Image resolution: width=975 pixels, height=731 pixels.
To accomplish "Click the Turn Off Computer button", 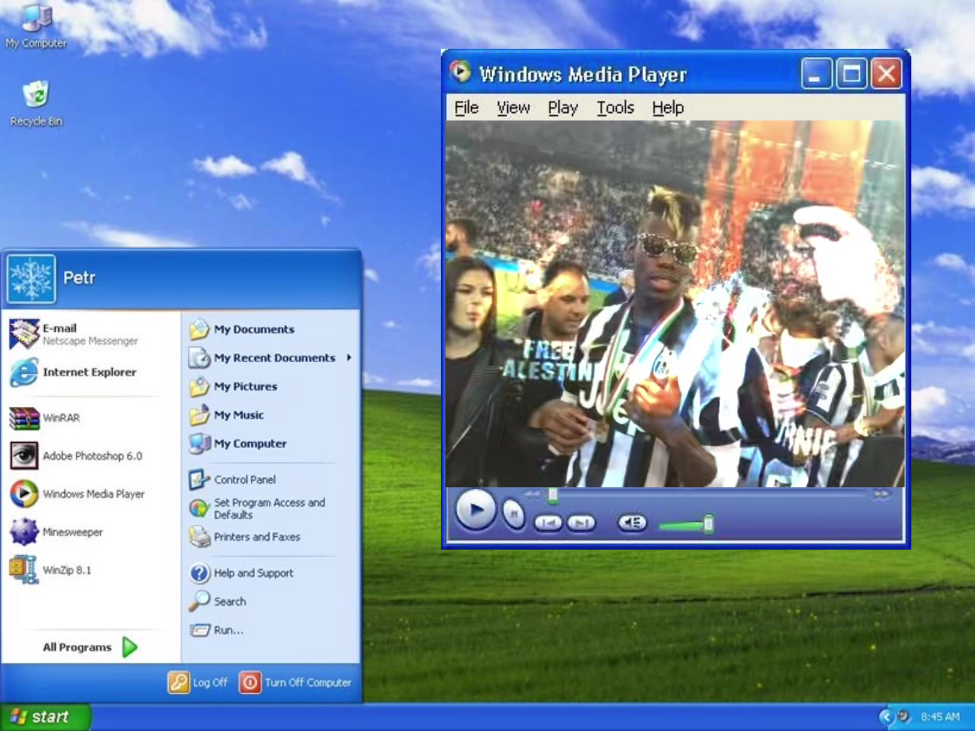I will coord(296,682).
